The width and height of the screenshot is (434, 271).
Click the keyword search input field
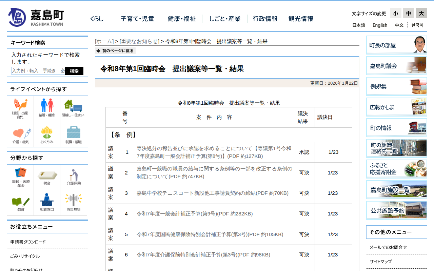(x=38, y=71)
